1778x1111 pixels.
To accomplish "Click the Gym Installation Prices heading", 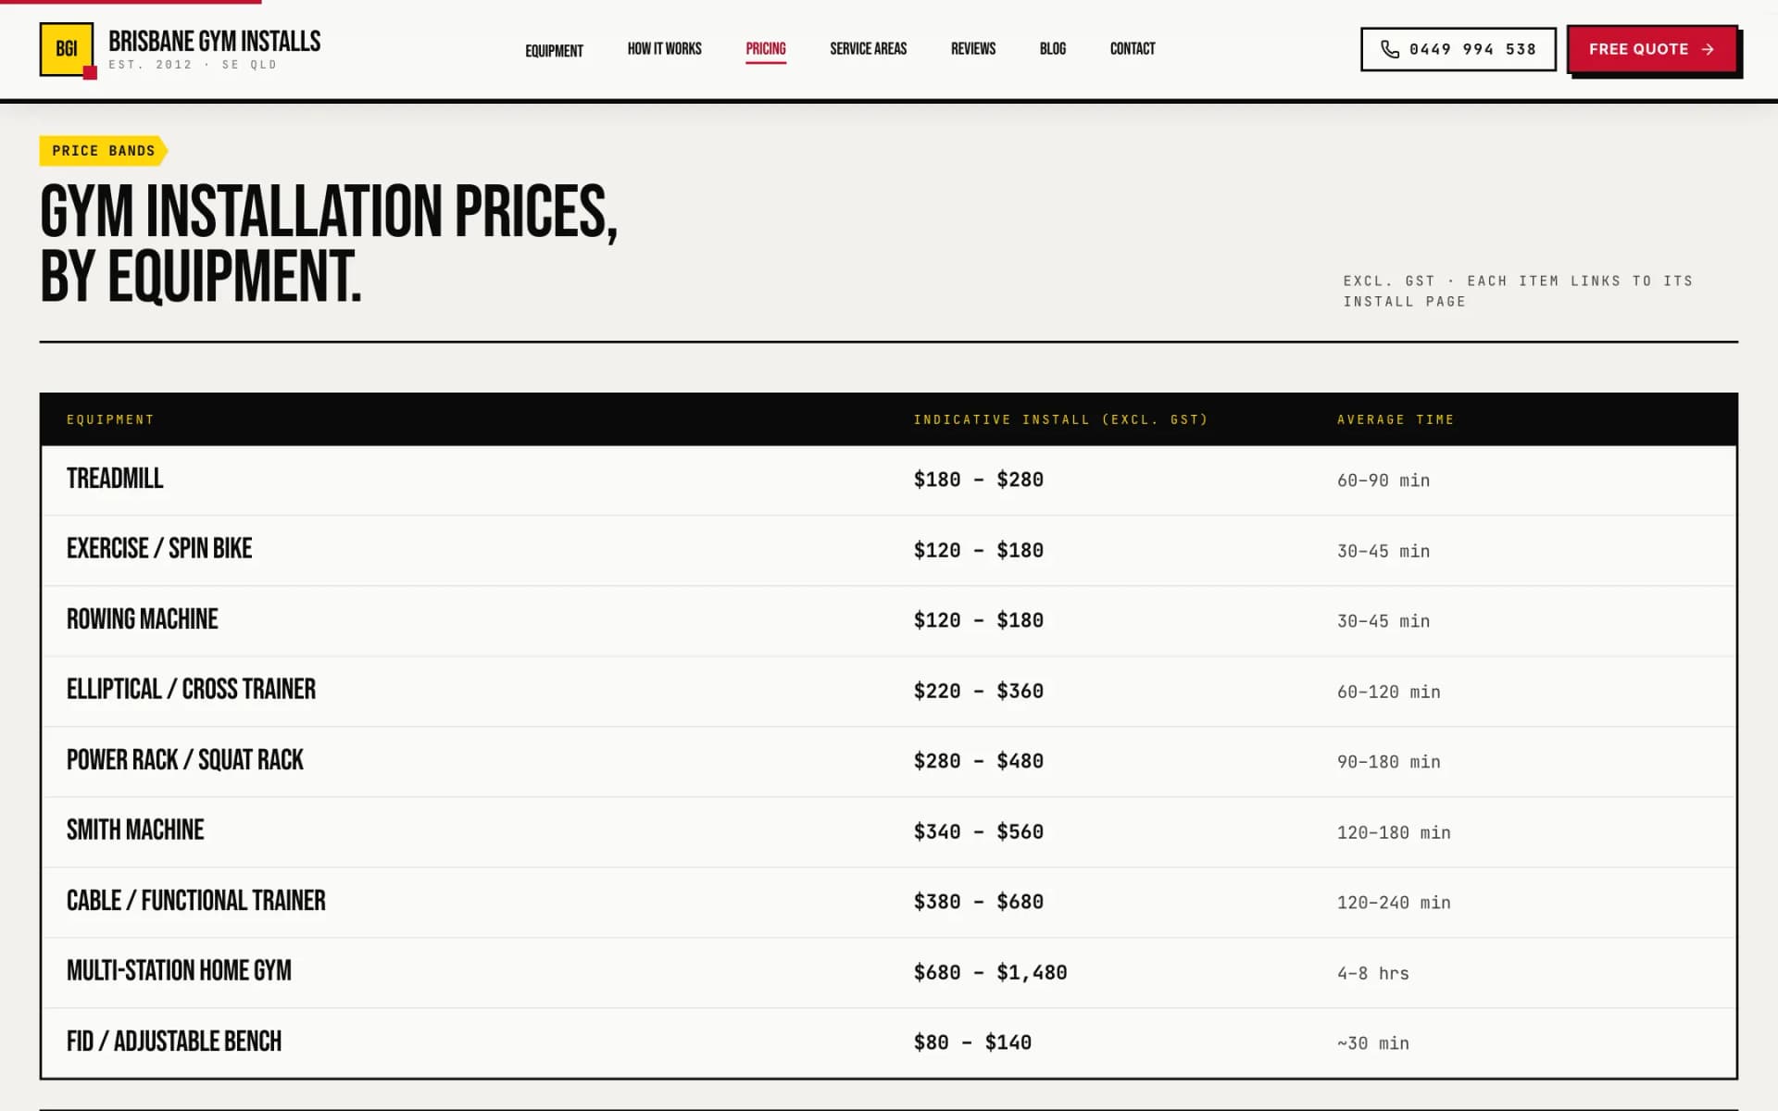I will click(329, 243).
